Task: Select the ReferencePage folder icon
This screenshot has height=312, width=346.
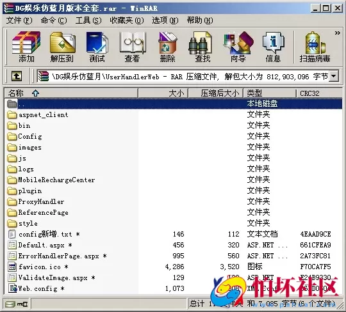Action: click(12, 212)
